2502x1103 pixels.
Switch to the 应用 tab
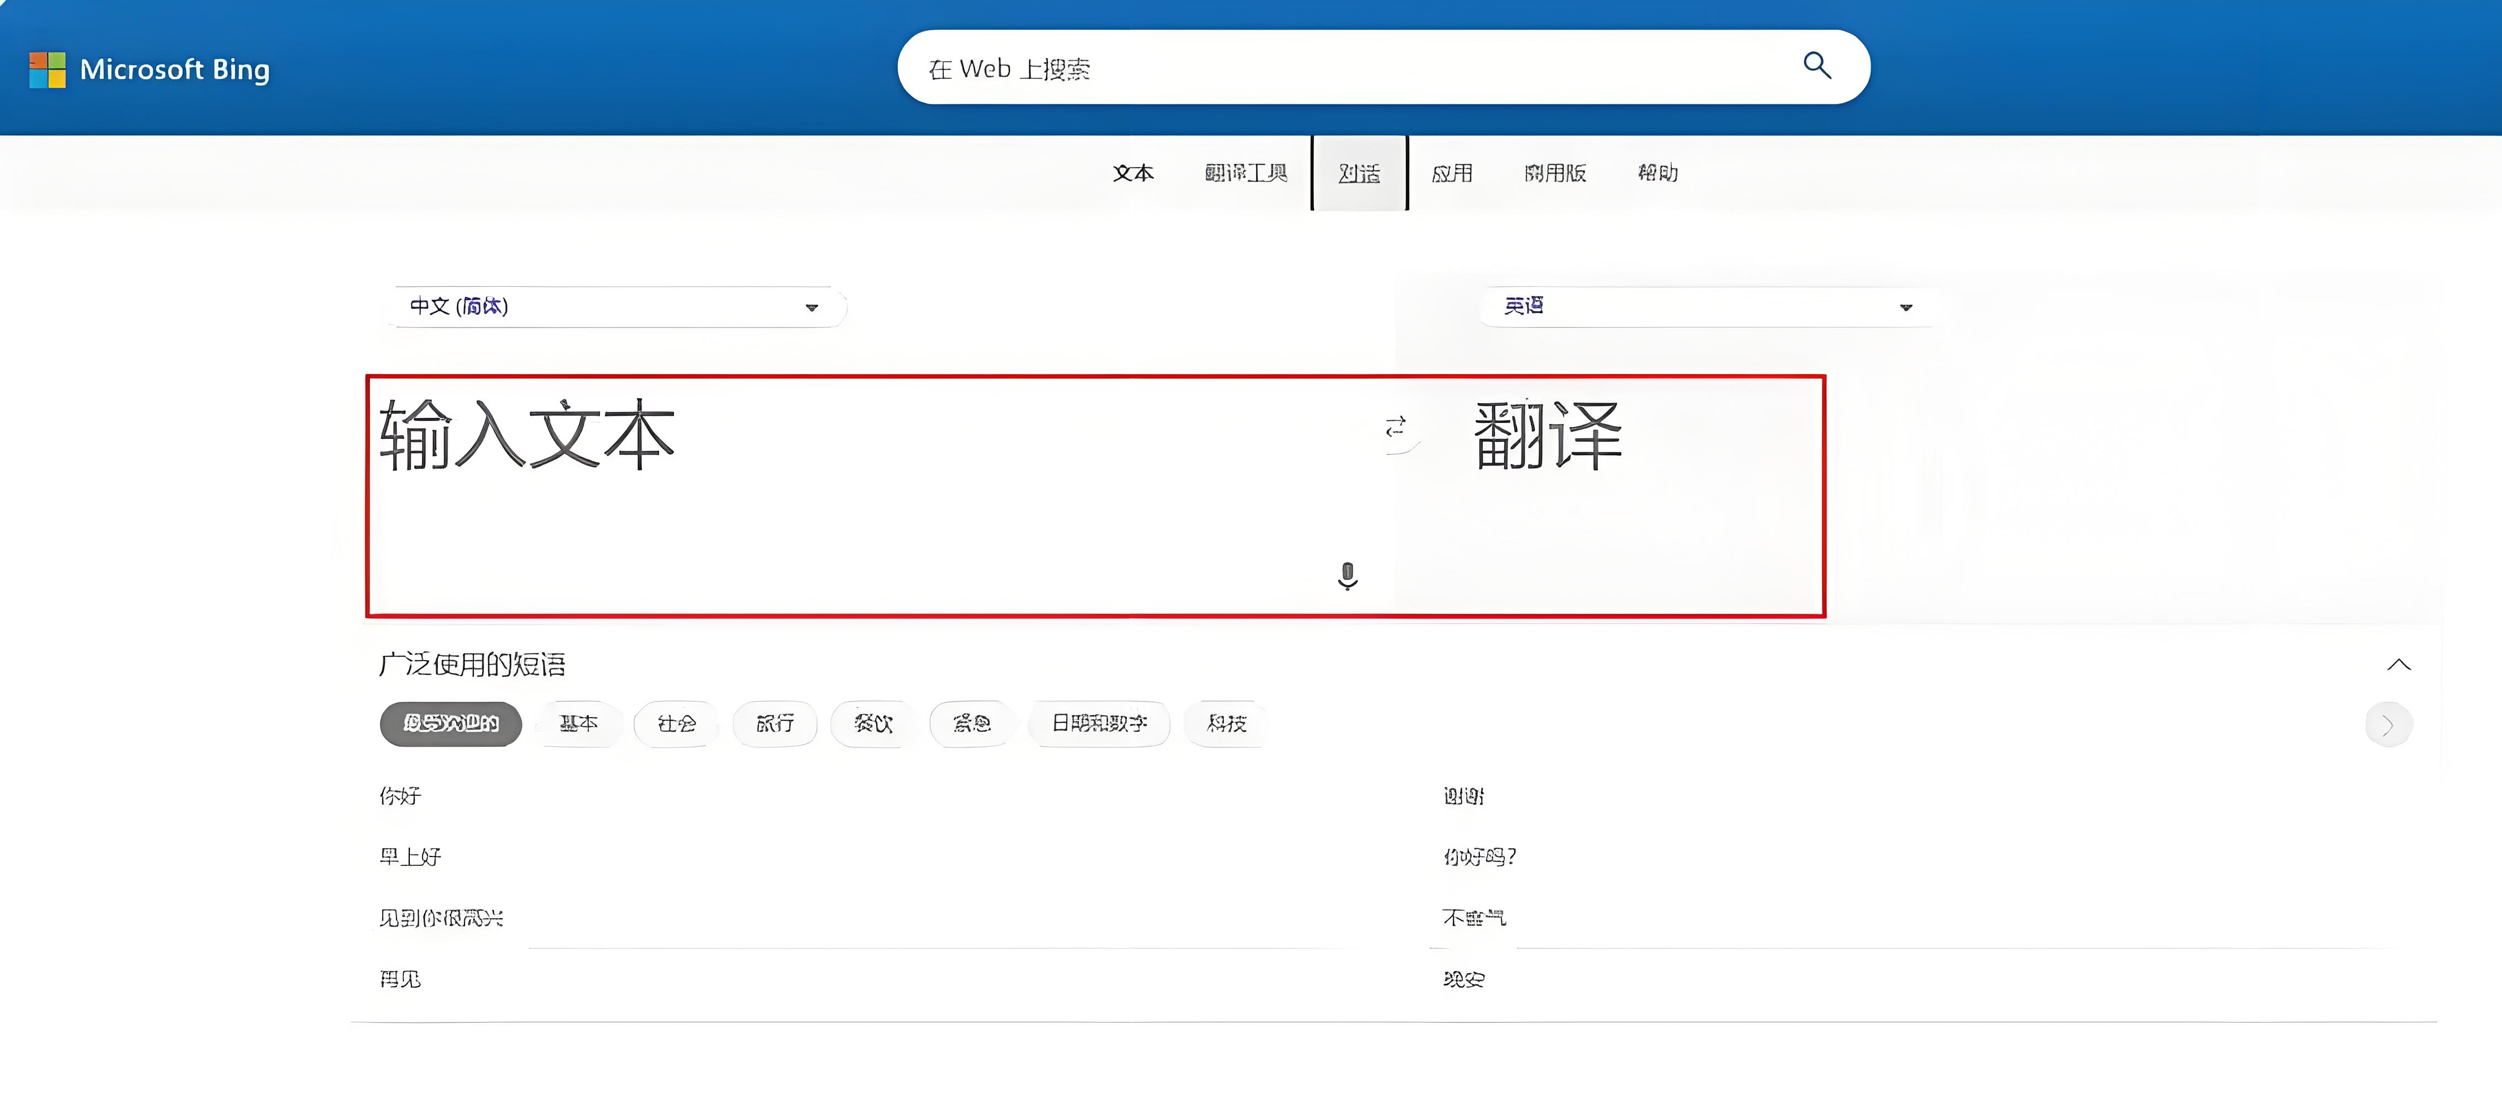click(1452, 174)
